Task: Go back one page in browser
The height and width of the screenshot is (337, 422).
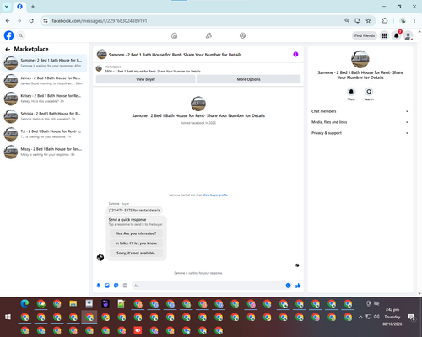Action: click(x=8, y=20)
